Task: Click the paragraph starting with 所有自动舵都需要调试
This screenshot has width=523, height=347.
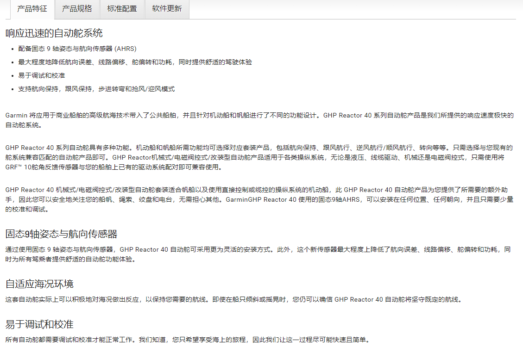Action: point(188,340)
